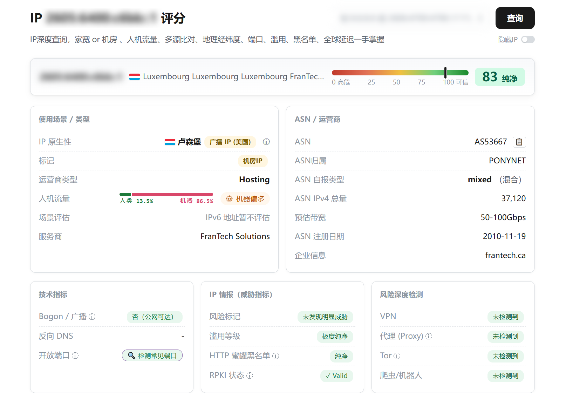Image resolution: width=573 pixels, height=393 pixels.
Task: Click the 未发现明显威胁 badge
Action: point(325,317)
